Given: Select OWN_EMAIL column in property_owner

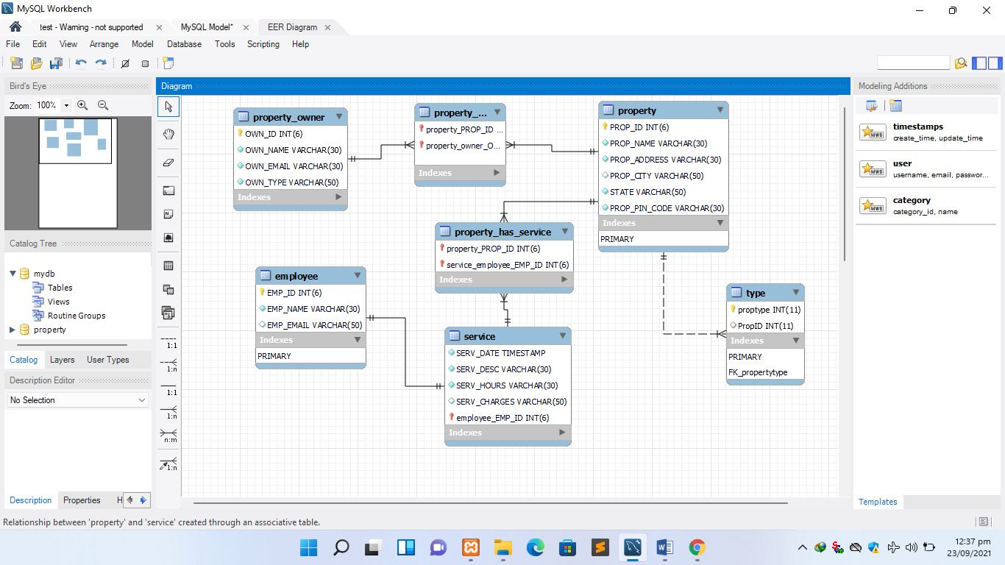Looking at the screenshot, I should 290,166.
